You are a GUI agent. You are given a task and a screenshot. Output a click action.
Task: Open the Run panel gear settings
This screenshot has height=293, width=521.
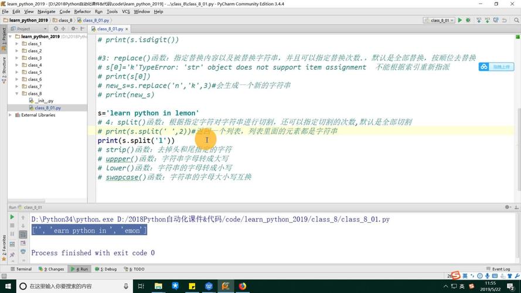click(x=508, y=207)
